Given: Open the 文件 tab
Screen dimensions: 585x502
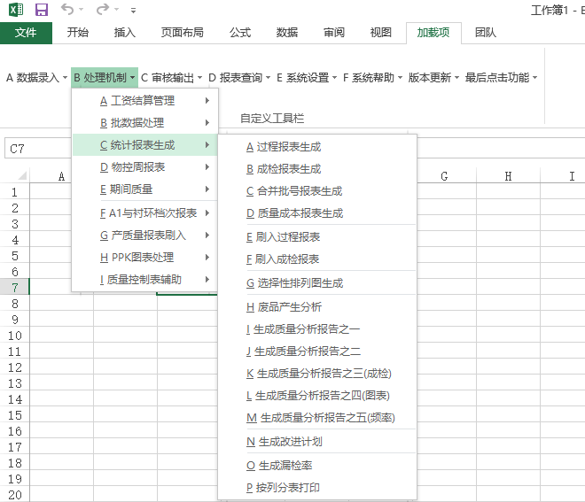Looking at the screenshot, I should [x=26, y=33].
